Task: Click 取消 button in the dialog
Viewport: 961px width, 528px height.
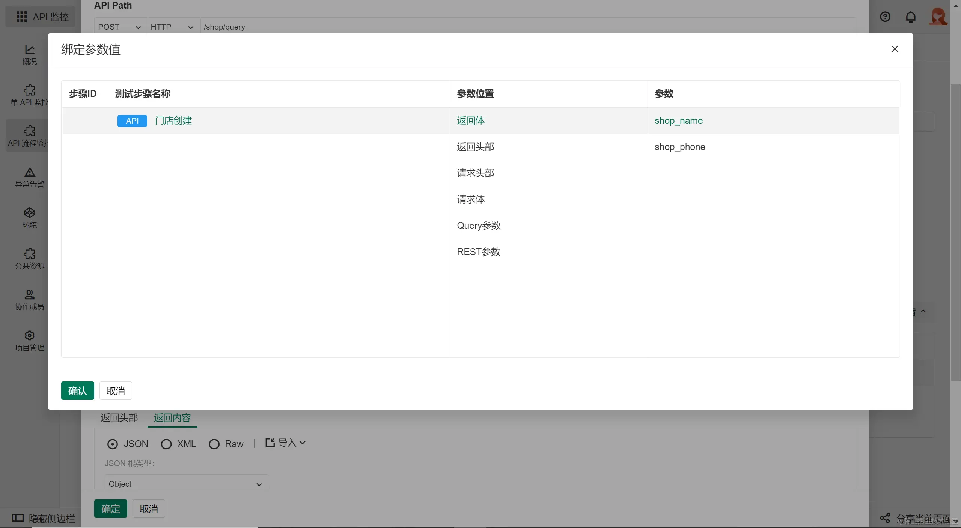Action: click(x=116, y=391)
